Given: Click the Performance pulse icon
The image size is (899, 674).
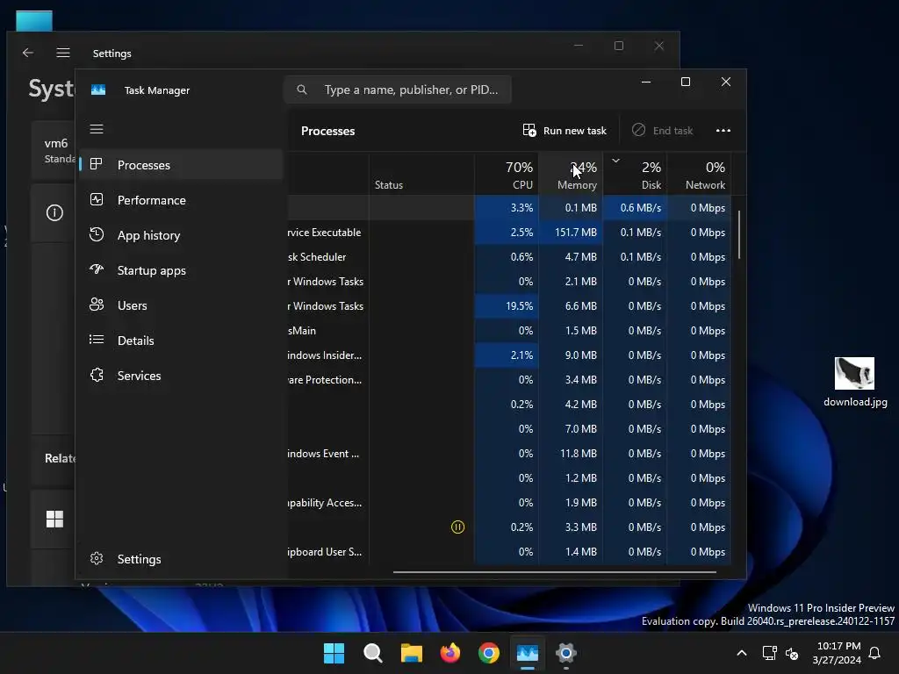Looking at the screenshot, I should point(97,199).
